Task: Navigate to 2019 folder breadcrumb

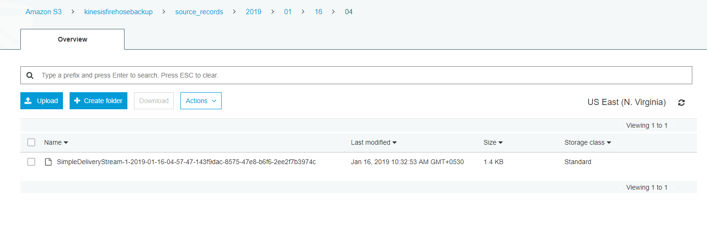Action: [x=253, y=12]
